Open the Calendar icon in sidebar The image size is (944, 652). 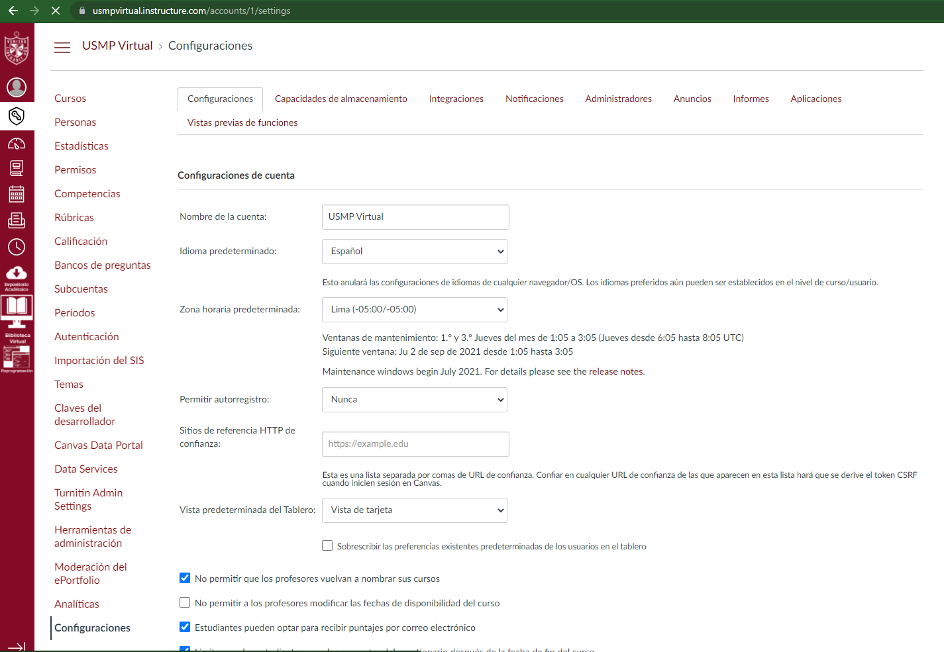tap(17, 194)
